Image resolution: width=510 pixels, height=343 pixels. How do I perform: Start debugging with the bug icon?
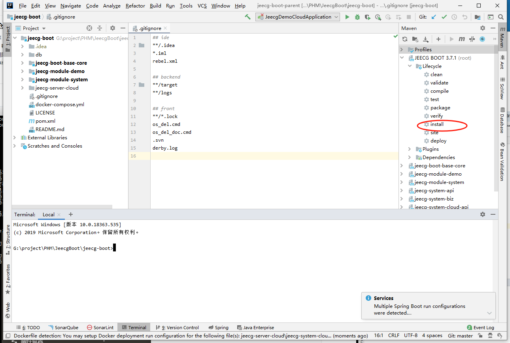357,17
